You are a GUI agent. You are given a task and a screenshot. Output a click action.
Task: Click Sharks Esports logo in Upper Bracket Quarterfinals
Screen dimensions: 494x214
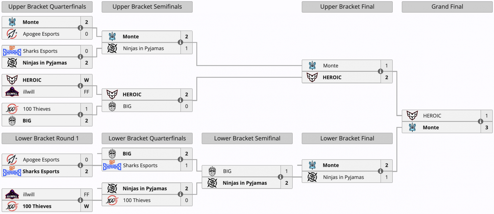(x=12, y=51)
